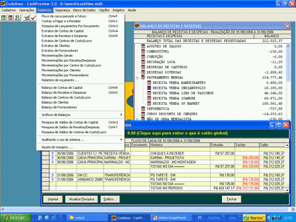Click the main window horizontal scrollbar right arrow
Image resolution: width=296 pixels, height=222 pixels.
[x=293, y=209]
